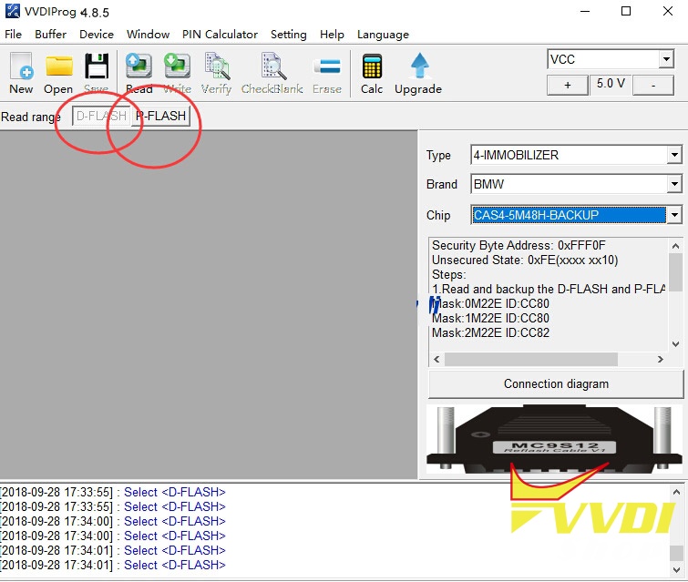Open the Help menu
688x582 pixels.
pyautogui.click(x=332, y=35)
